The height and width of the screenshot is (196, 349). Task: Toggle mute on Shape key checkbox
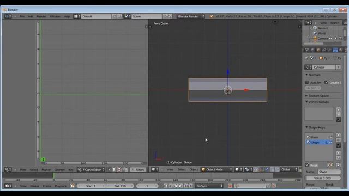point(331,142)
